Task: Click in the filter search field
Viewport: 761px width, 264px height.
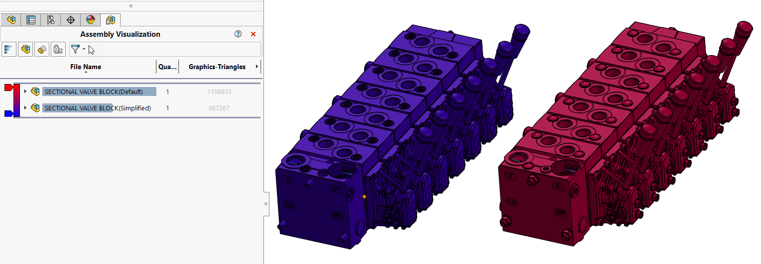Action: pos(174,49)
